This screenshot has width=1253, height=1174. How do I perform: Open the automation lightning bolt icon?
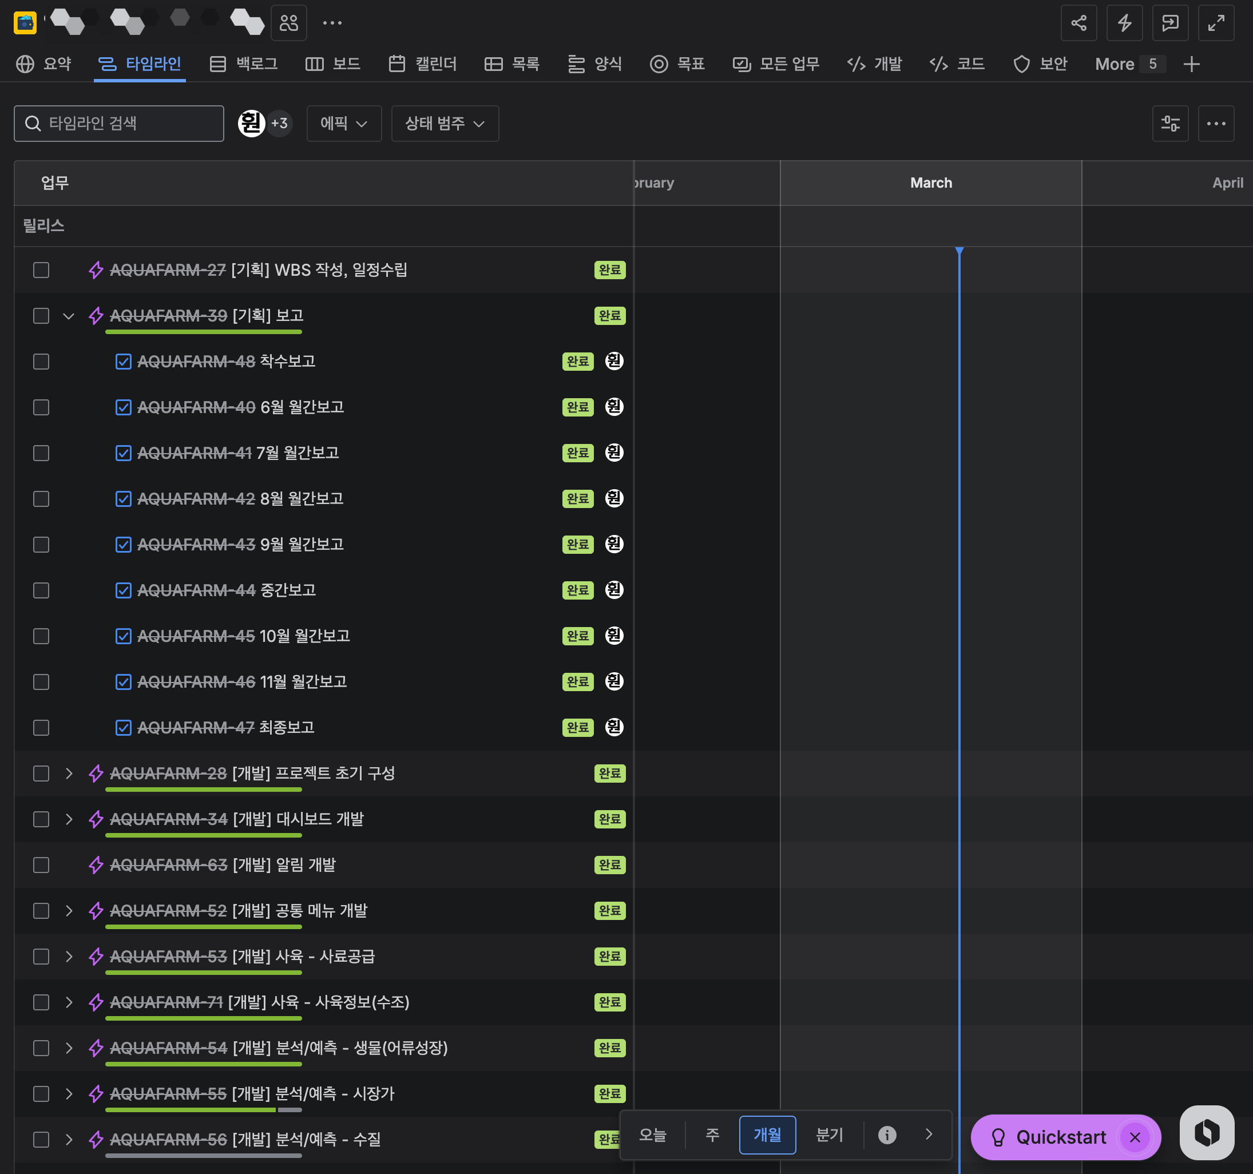point(1124,23)
